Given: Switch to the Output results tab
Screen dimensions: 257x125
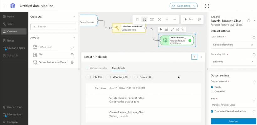Looking at the screenshot, I should click(x=98, y=68).
